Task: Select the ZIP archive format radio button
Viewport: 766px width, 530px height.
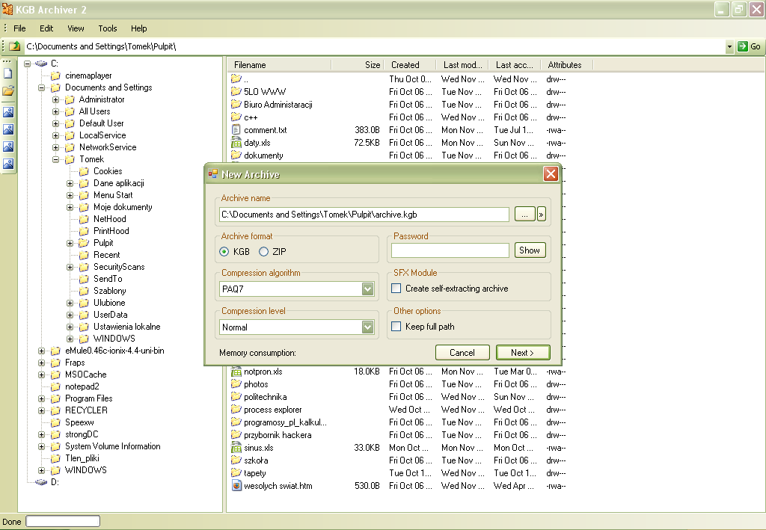Action: (264, 252)
